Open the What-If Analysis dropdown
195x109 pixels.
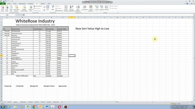(x=91, y=8)
